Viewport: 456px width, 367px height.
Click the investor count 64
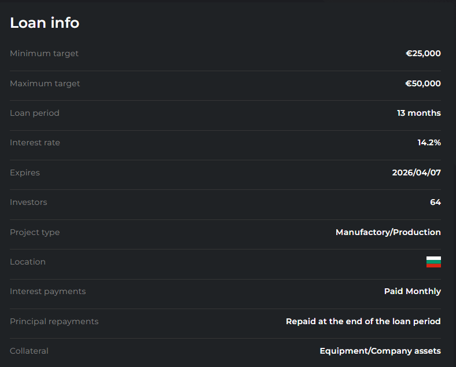435,202
